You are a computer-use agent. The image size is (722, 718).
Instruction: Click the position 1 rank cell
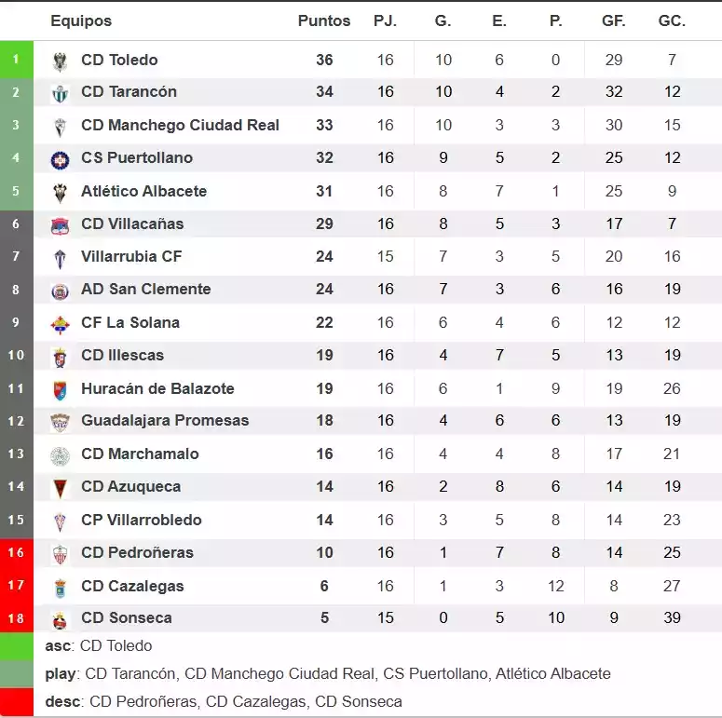[x=16, y=60]
